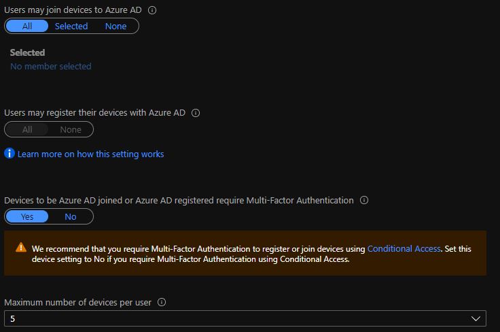The height and width of the screenshot is (332, 500).
Task: Expand the dropdown chevron showing value 5
Action: [476, 318]
